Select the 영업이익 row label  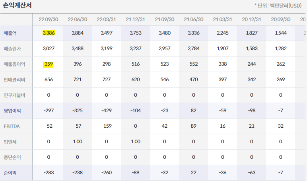coord(12,111)
